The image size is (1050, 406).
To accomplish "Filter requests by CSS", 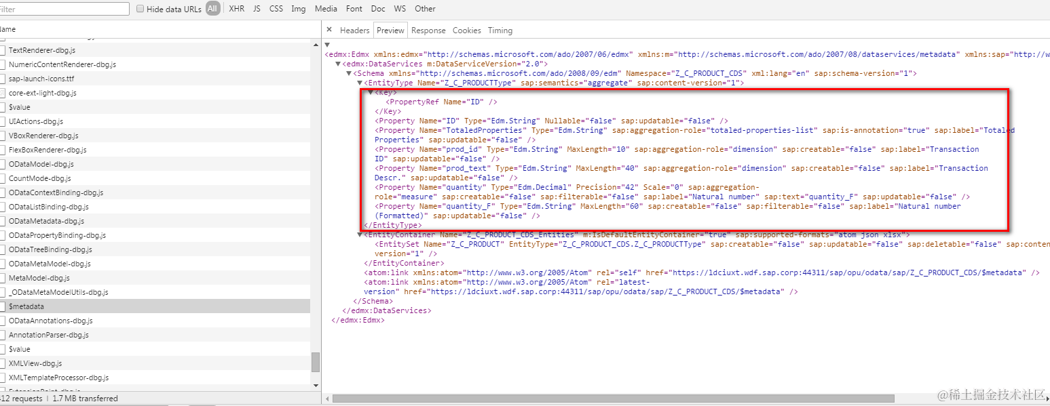I will coord(276,9).
